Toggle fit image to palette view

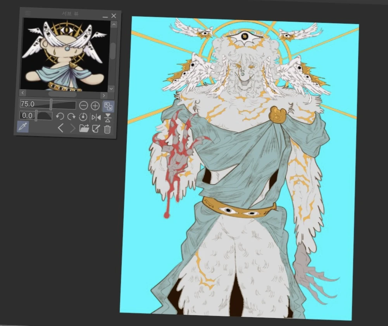click(109, 105)
